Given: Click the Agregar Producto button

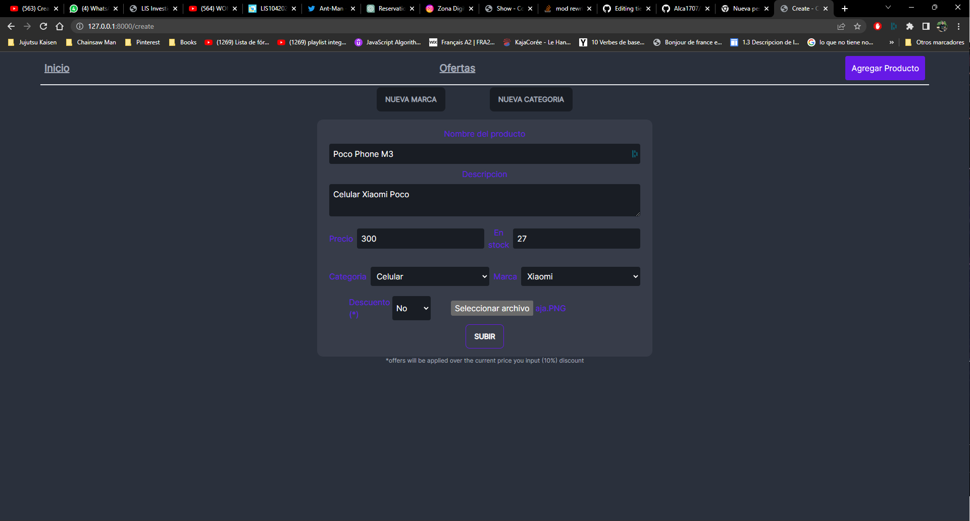Looking at the screenshot, I should click(x=885, y=68).
